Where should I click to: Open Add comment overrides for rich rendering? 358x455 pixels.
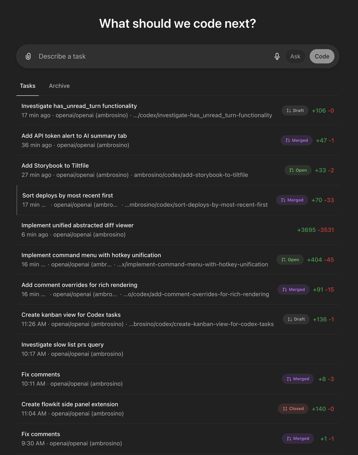pos(178,289)
